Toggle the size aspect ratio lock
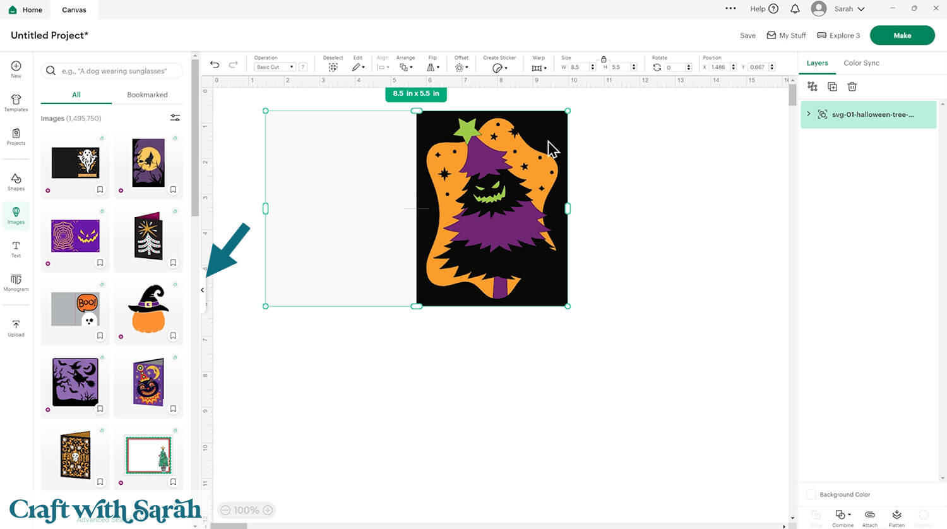This screenshot has height=529, width=947. tap(604, 59)
